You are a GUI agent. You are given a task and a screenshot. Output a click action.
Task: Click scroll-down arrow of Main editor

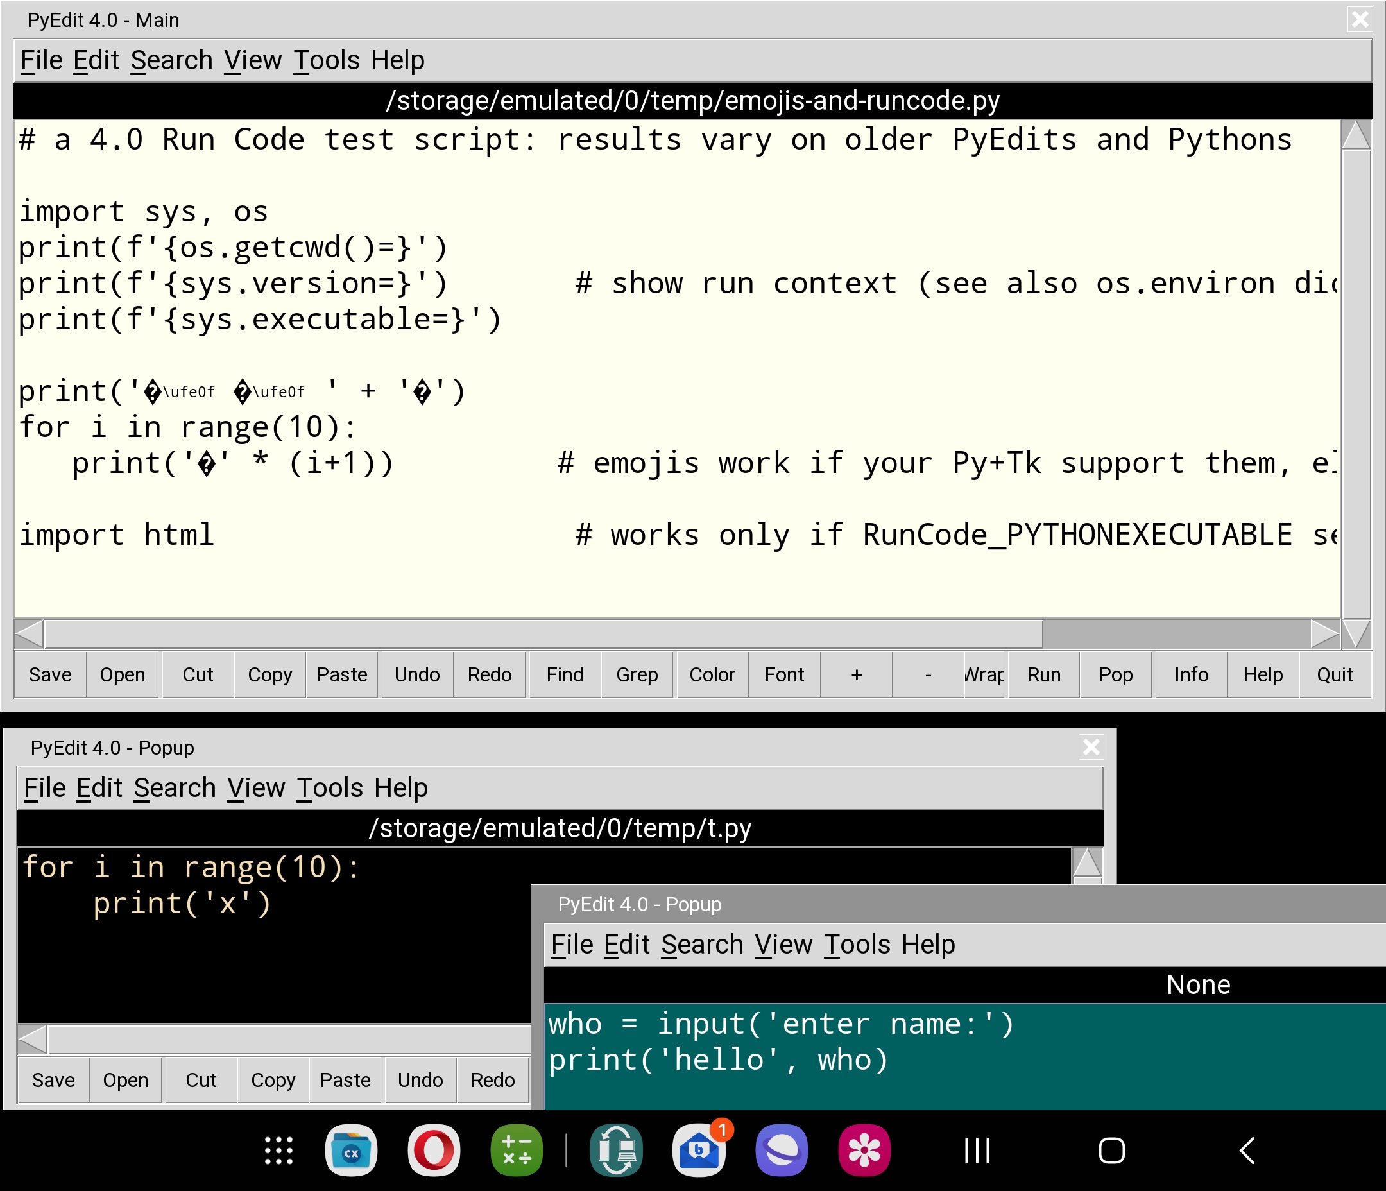point(1356,633)
